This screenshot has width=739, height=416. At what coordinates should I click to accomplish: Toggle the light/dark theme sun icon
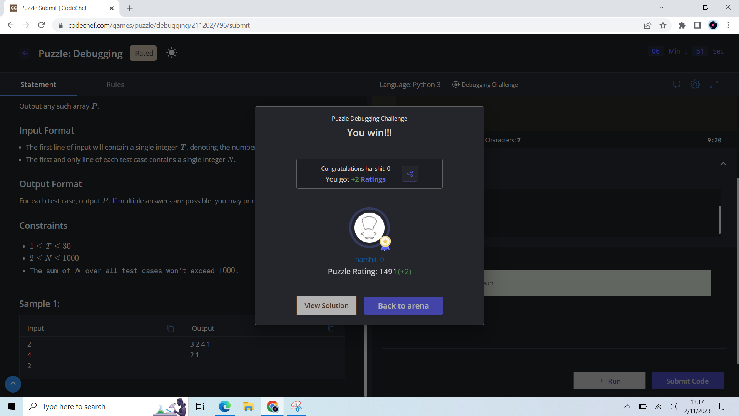[x=172, y=53]
